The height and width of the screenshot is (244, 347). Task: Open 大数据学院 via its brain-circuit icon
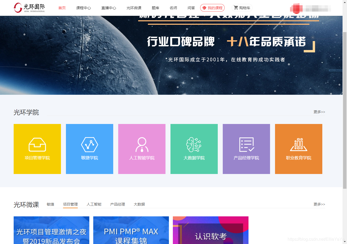[194, 145]
